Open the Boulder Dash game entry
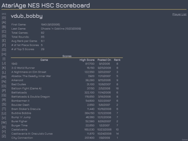Viewport: 188px width, 141px height. click(x=21, y=105)
